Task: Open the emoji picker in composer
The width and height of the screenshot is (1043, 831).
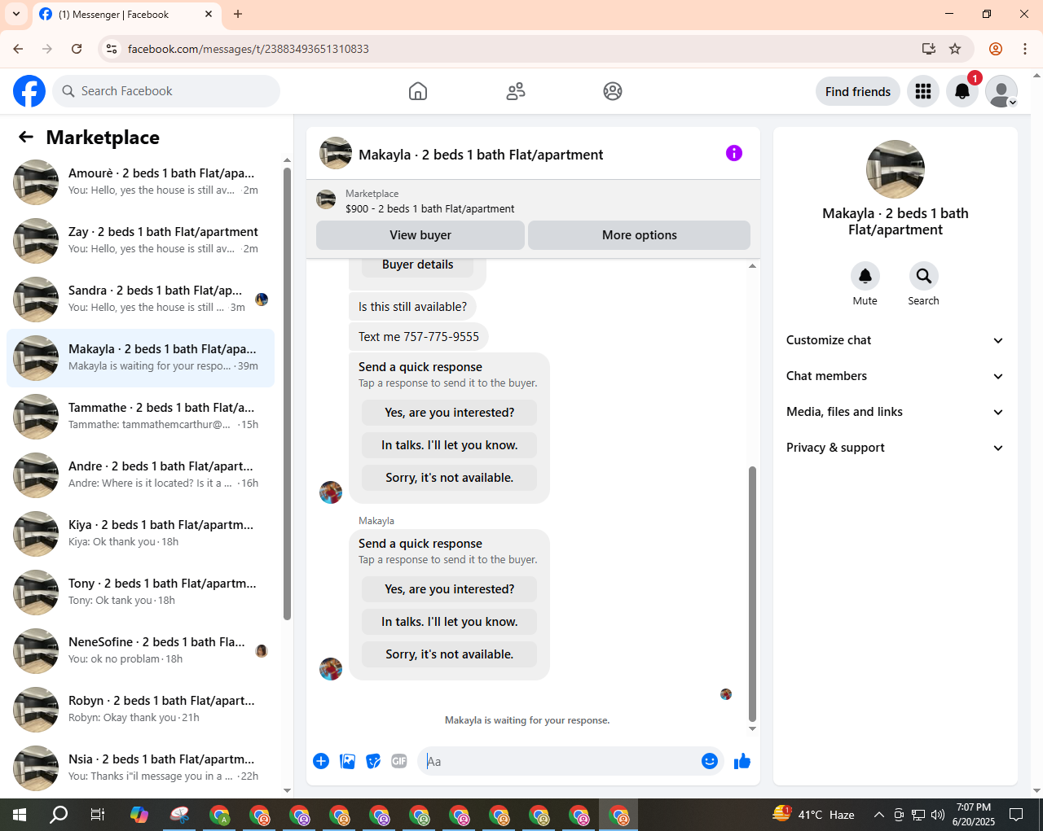Action: tap(710, 761)
